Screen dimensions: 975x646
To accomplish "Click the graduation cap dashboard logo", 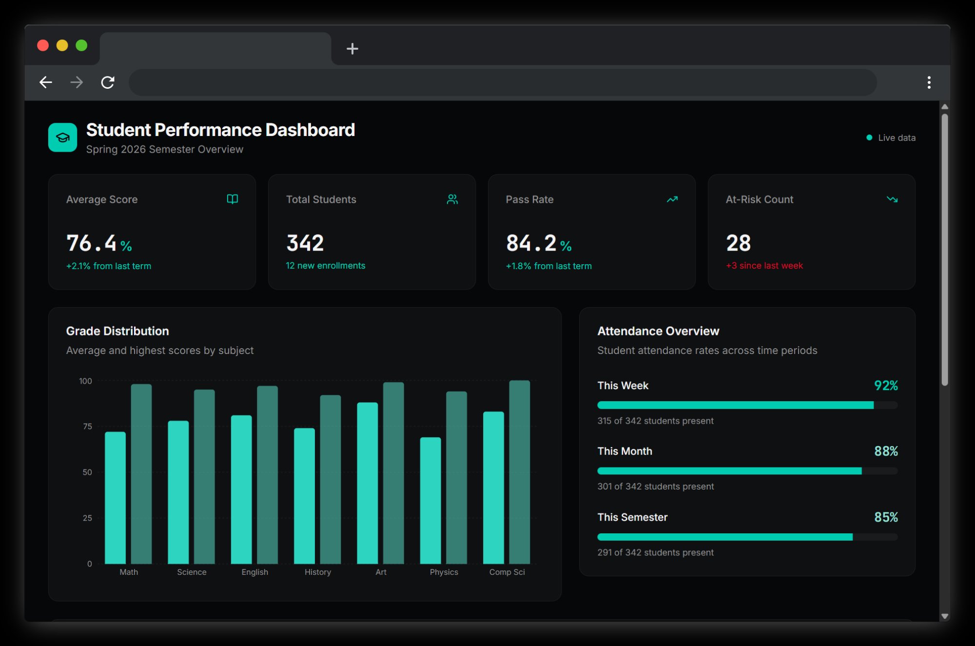I will (x=62, y=138).
